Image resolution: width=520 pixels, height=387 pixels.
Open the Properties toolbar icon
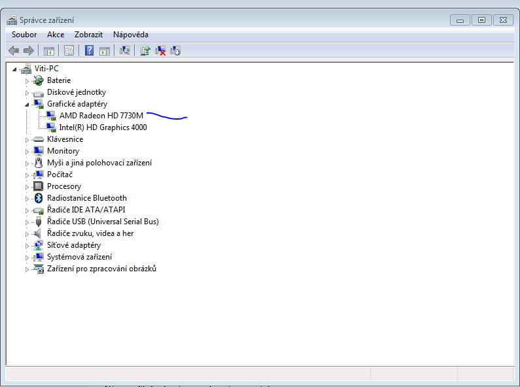tap(69, 51)
